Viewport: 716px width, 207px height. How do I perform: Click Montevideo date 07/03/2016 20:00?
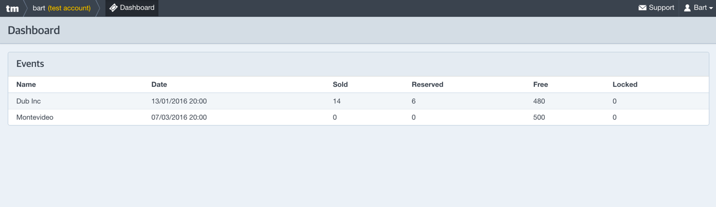click(179, 117)
